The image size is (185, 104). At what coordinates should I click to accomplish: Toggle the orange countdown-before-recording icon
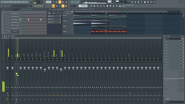click(60, 2)
